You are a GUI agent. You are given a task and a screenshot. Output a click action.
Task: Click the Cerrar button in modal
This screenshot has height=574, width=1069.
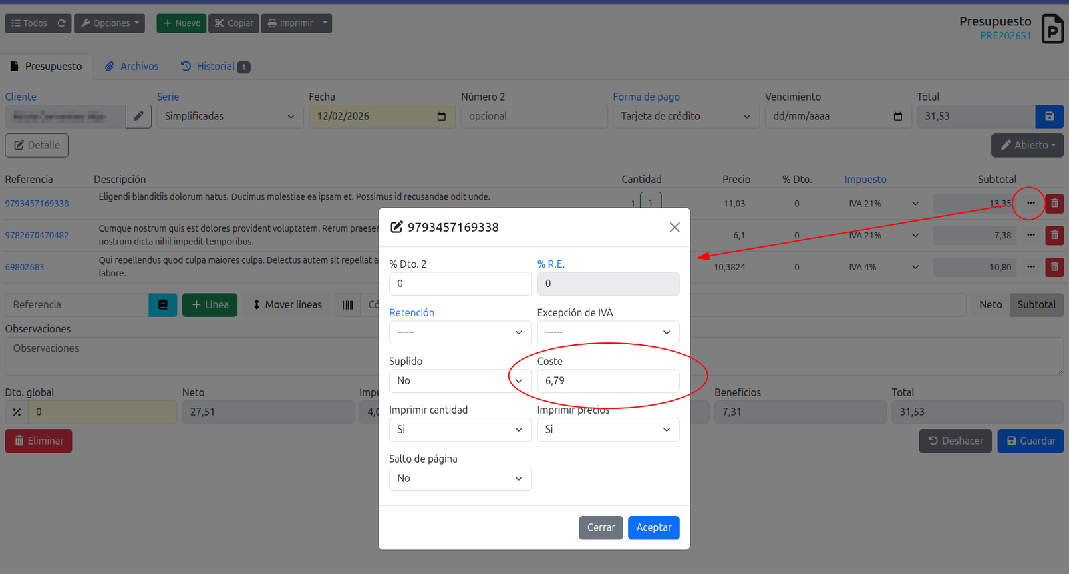[x=601, y=528]
